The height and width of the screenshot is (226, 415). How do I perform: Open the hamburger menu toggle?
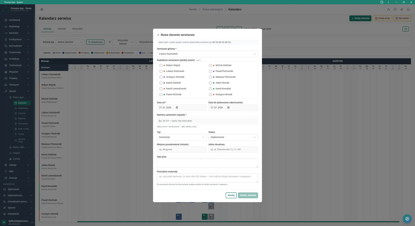coord(42,9)
